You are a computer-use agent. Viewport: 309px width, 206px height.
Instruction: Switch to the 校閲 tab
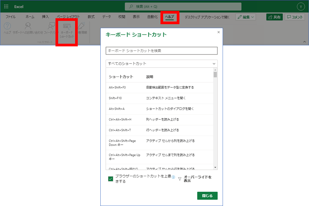122,17
